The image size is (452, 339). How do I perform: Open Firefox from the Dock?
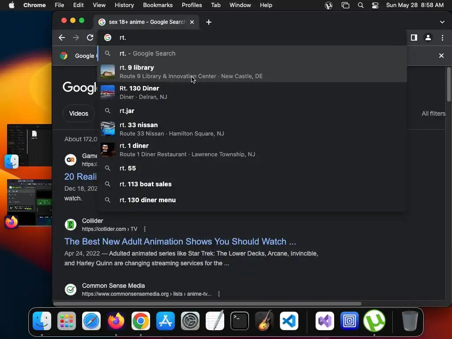pyautogui.click(x=116, y=321)
